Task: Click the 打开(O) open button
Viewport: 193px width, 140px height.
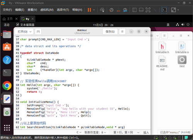Action: coord(23,32)
